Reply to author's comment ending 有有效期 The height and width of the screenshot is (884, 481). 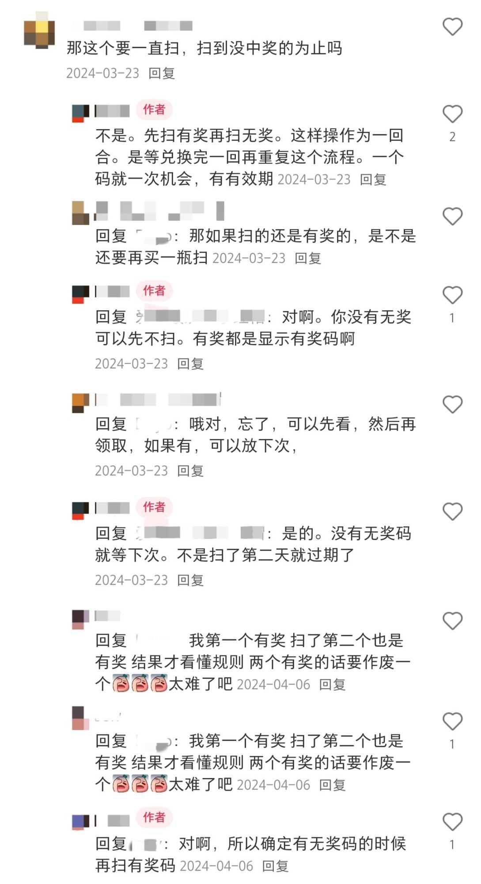click(x=373, y=179)
